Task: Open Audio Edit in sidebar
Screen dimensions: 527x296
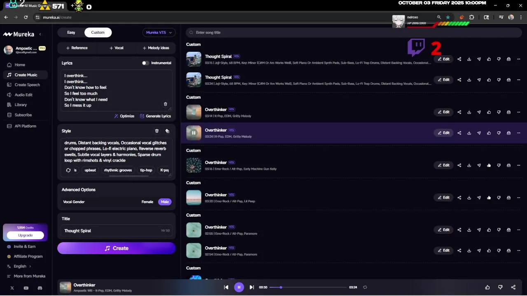Action: pos(26,95)
